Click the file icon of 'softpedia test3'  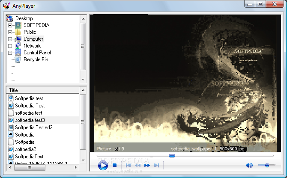(11, 120)
